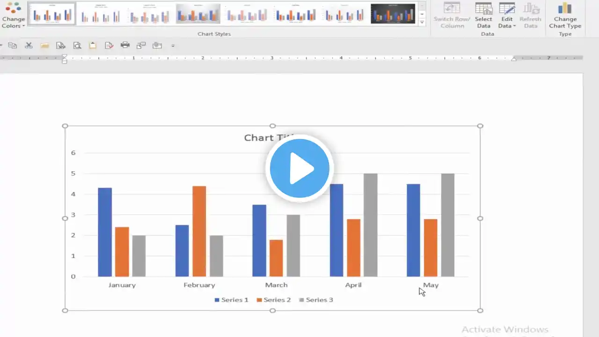Click the Copy icon in quick toolbar
Screen dimensions: 599x337
pos(13,45)
